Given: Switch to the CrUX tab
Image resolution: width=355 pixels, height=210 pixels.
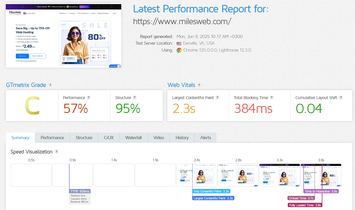Looking at the screenshot, I should click(109, 138).
